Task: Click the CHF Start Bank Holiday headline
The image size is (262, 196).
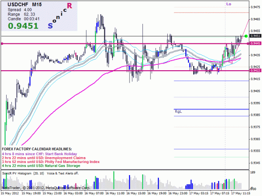Action: pos(39,154)
